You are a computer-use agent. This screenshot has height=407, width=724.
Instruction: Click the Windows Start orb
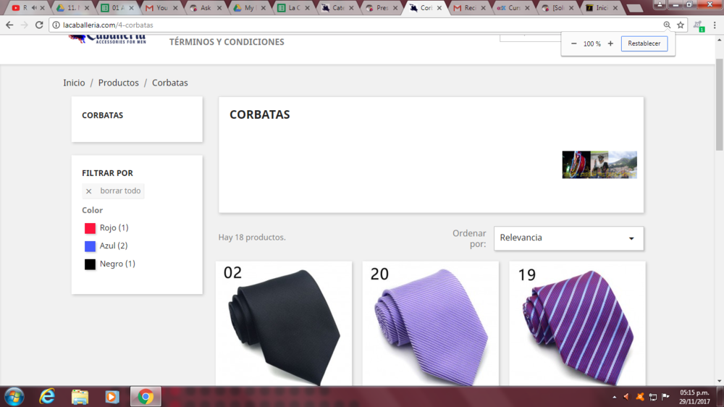coord(14,397)
